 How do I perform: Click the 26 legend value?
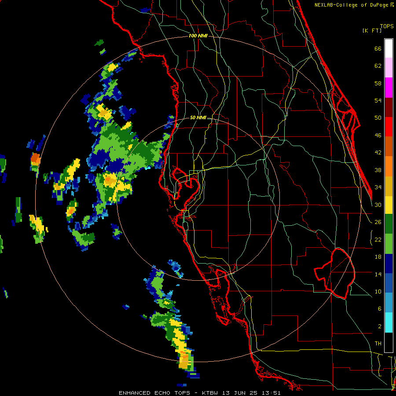tap(378, 222)
